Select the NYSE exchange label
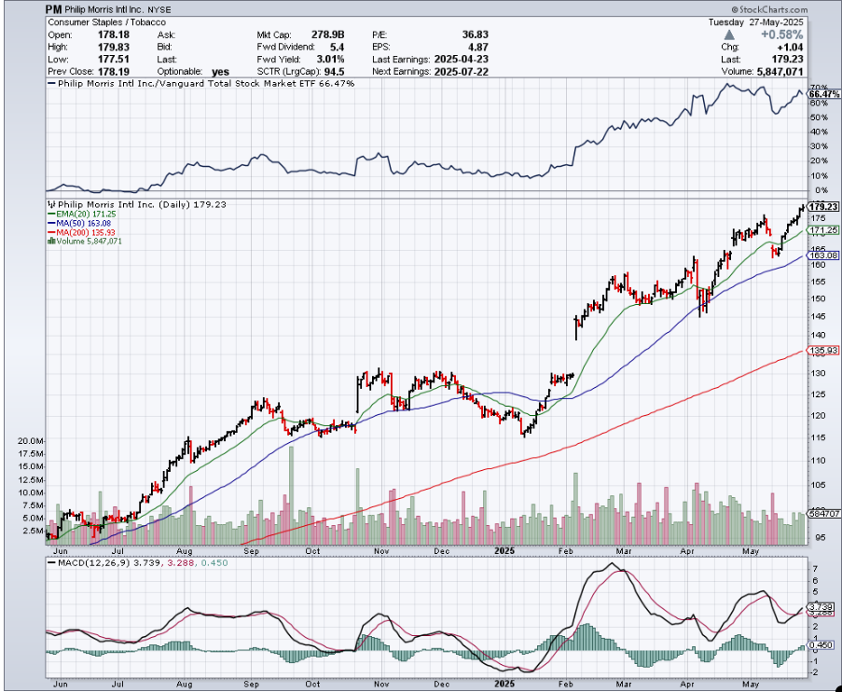The width and height of the screenshot is (842, 692). coord(158,9)
